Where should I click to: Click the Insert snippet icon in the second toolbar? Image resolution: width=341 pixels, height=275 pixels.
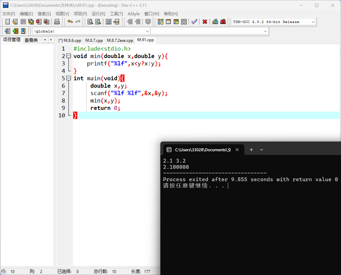(x=8, y=31)
